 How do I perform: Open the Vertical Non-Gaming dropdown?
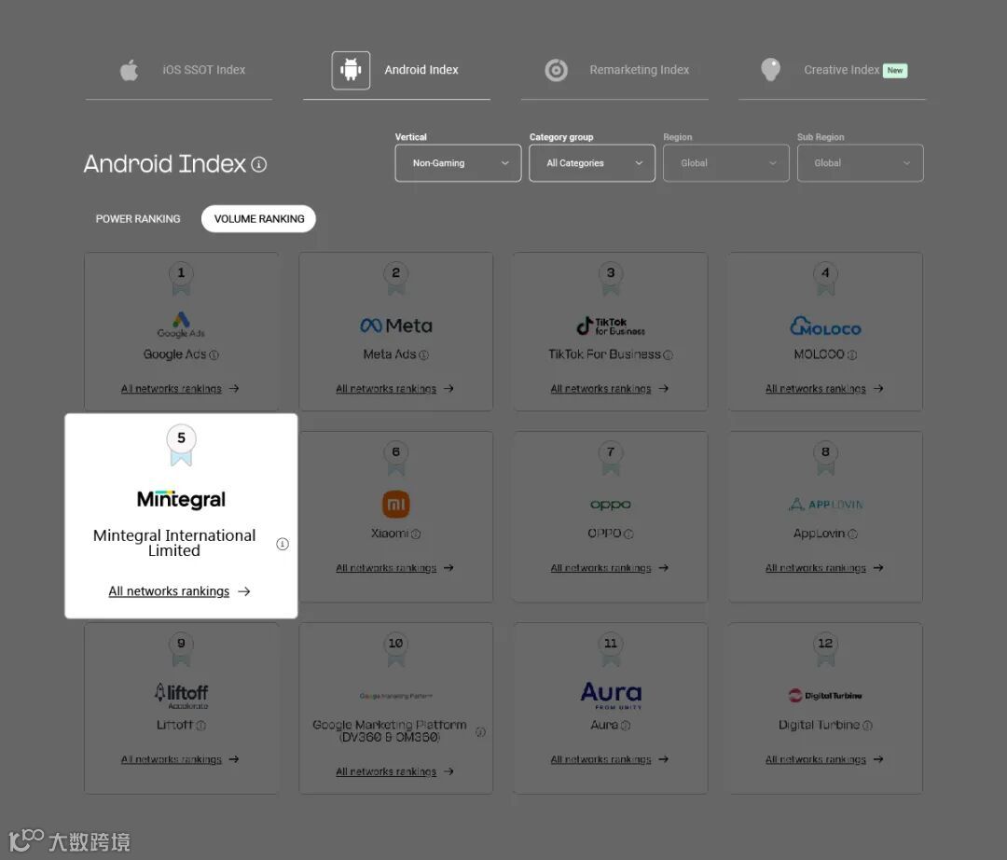458,163
